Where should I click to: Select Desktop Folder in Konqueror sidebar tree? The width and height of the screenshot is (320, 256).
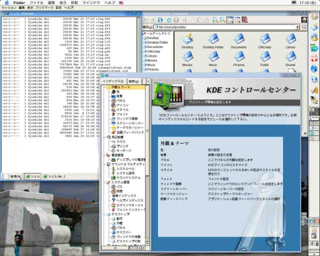point(156,42)
